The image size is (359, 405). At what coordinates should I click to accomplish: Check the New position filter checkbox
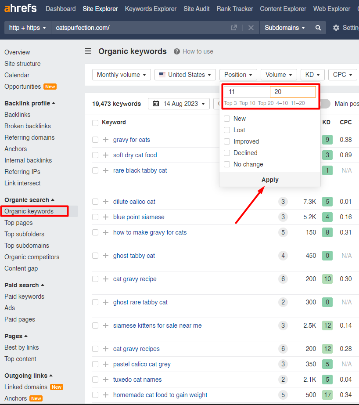click(x=227, y=119)
